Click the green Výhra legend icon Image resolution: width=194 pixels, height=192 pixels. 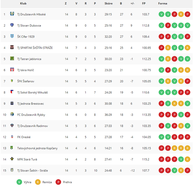click(19, 182)
